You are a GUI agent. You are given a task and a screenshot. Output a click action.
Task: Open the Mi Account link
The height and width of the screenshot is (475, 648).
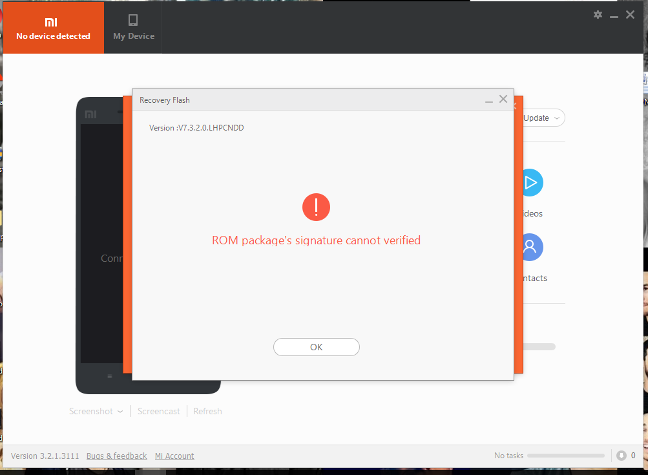(x=174, y=456)
